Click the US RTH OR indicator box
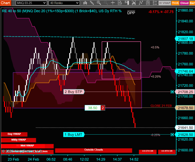Viewport: 195px width, 162px height. click(x=167, y=152)
